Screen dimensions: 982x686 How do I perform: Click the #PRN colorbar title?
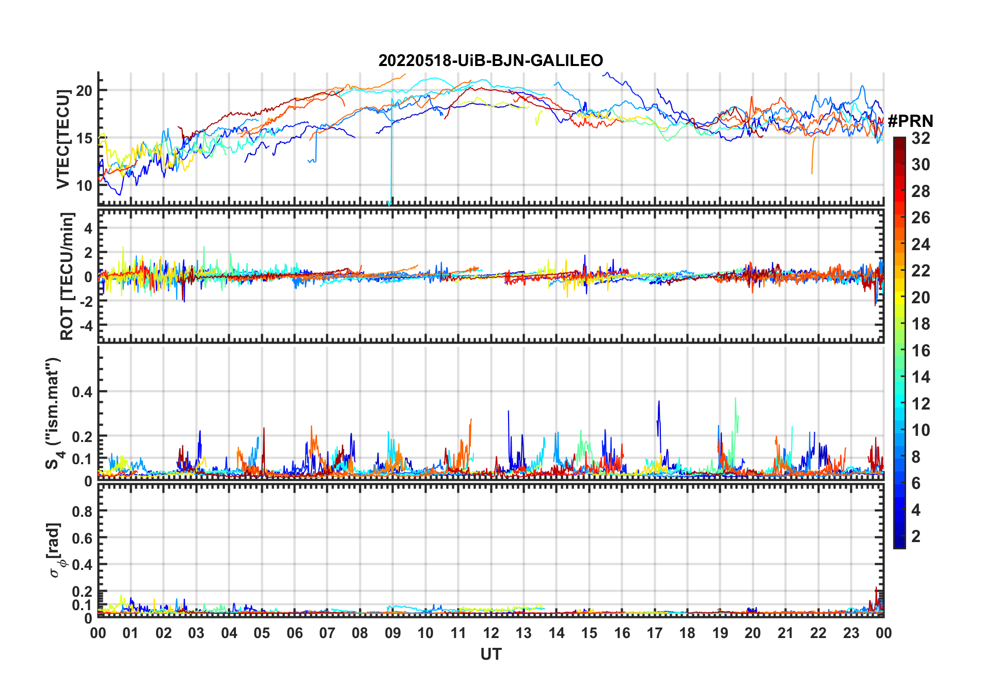[x=910, y=121]
